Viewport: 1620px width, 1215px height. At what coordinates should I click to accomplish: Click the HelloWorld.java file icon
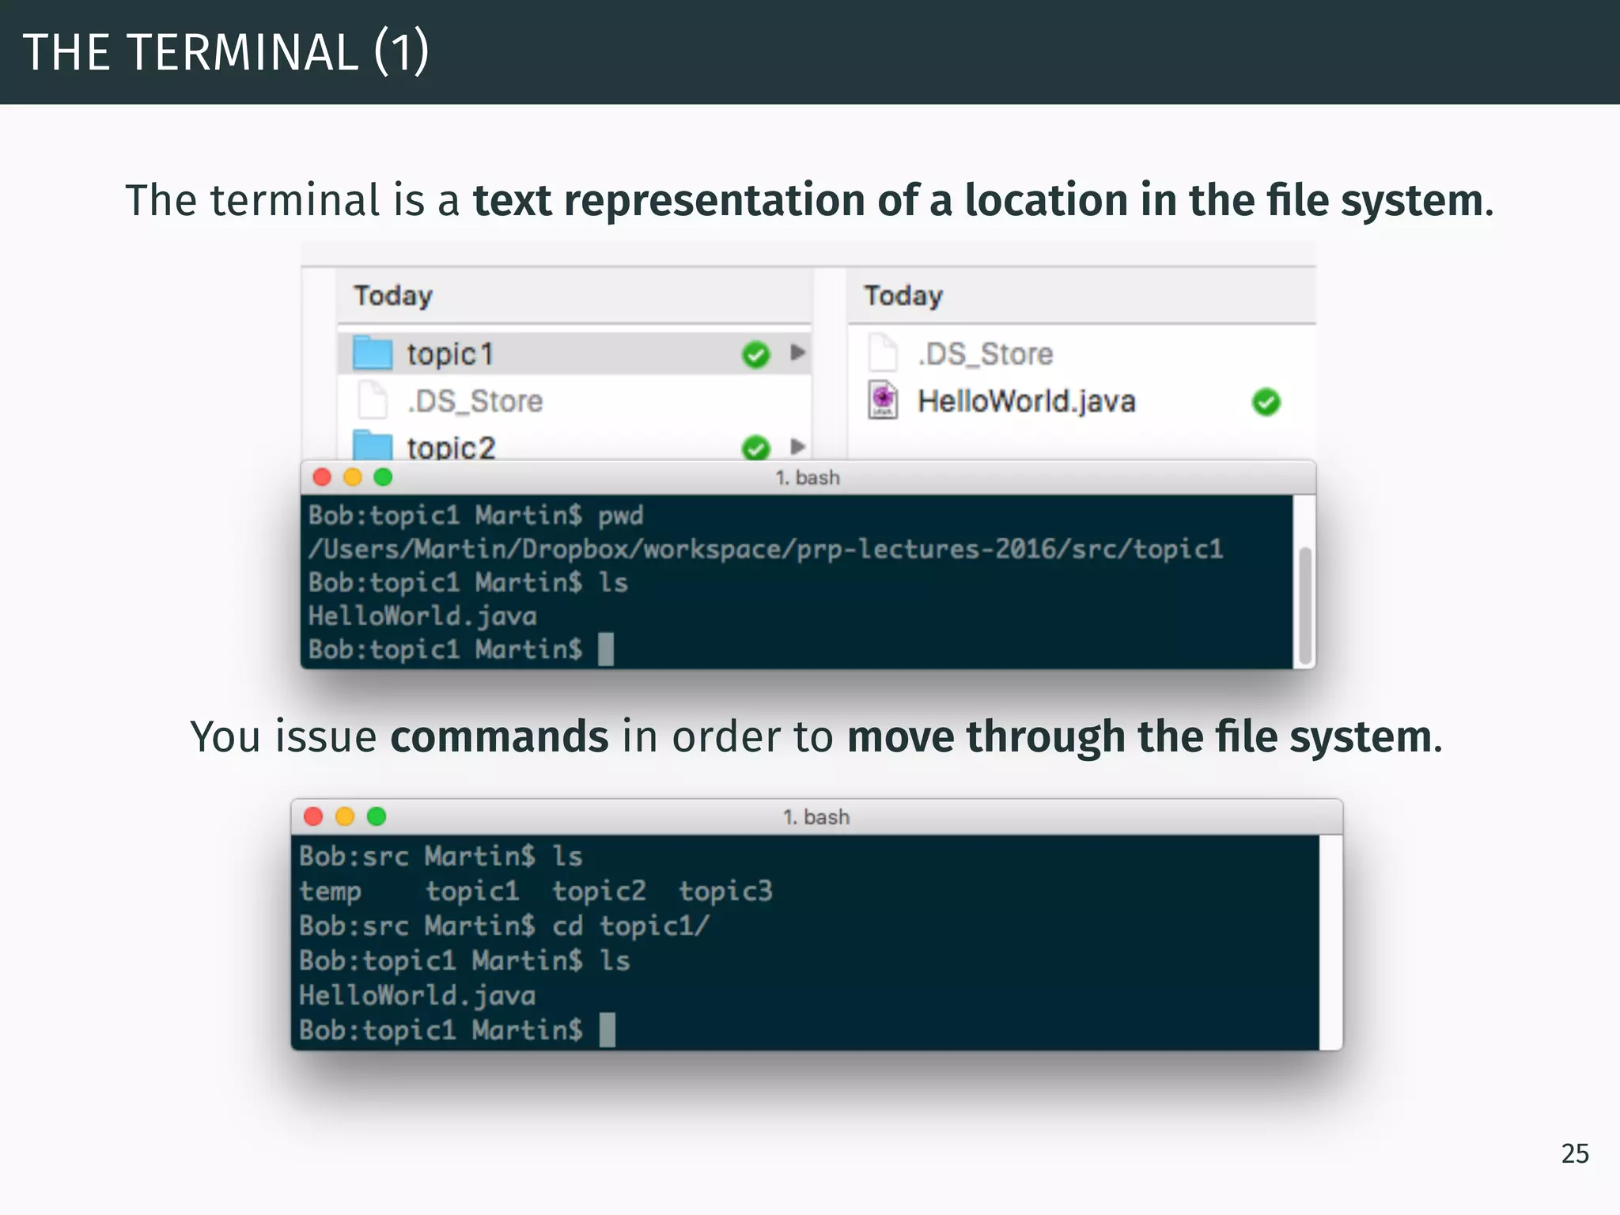(883, 401)
